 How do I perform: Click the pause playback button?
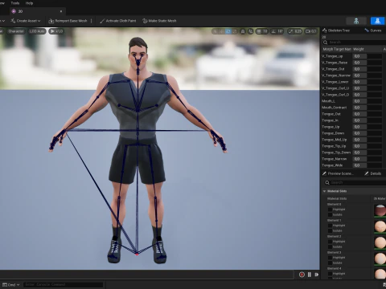pos(310,275)
